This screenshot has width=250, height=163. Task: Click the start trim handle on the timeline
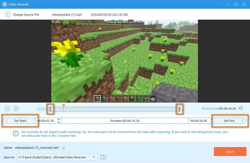(x=50, y=109)
